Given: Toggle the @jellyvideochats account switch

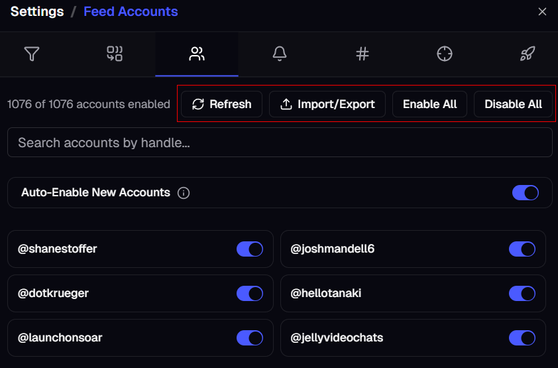Looking at the screenshot, I should (x=522, y=338).
